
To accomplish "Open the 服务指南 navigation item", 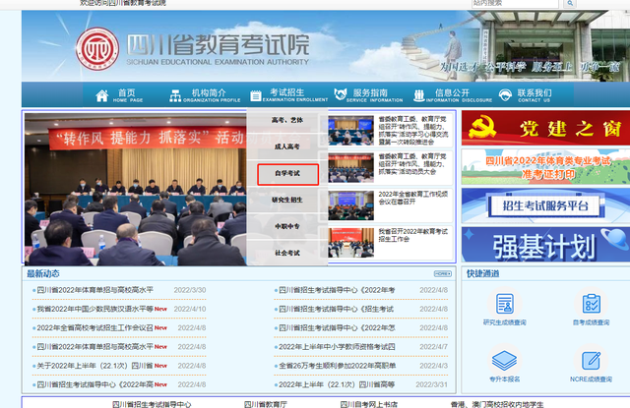I will 374,95.
